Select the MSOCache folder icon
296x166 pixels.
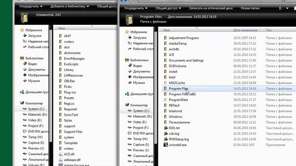coord(166,83)
